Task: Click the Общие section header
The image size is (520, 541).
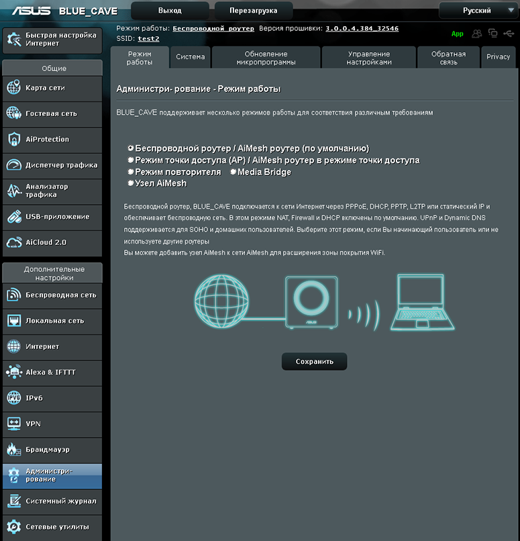Action: (52, 68)
